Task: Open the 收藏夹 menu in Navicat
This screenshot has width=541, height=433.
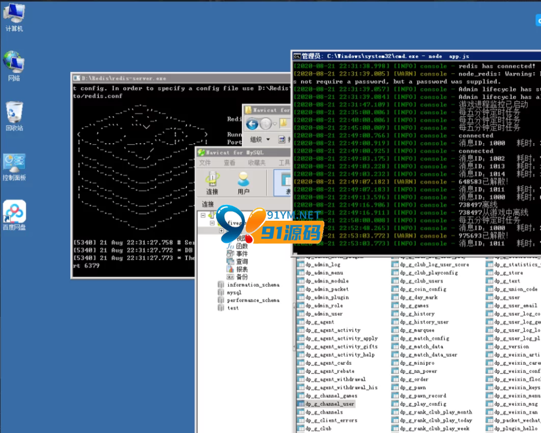Action: pos(257,163)
